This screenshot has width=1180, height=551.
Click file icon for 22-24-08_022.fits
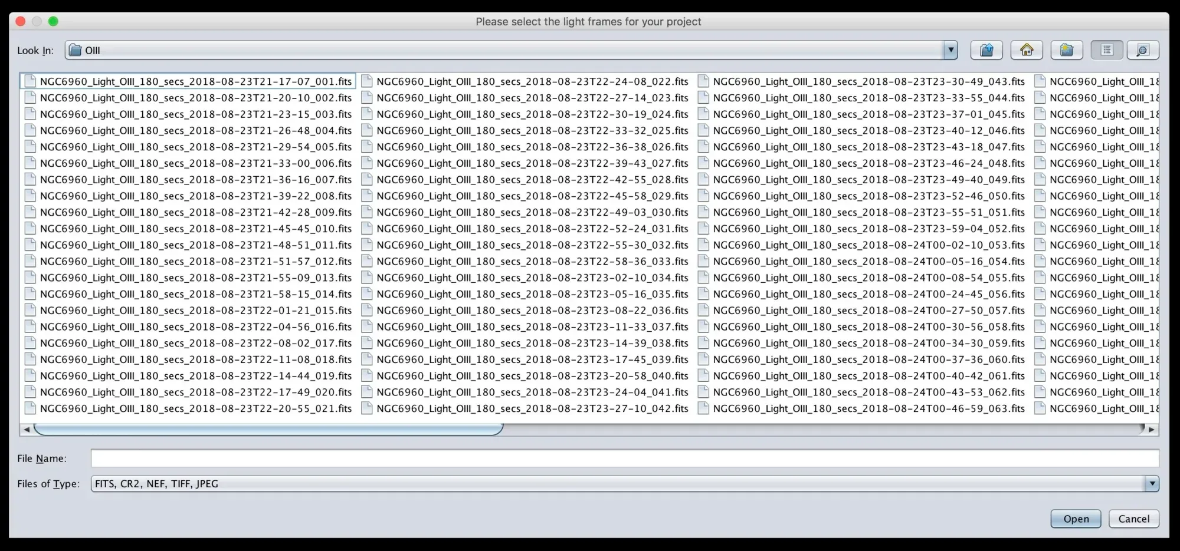(367, 81)
